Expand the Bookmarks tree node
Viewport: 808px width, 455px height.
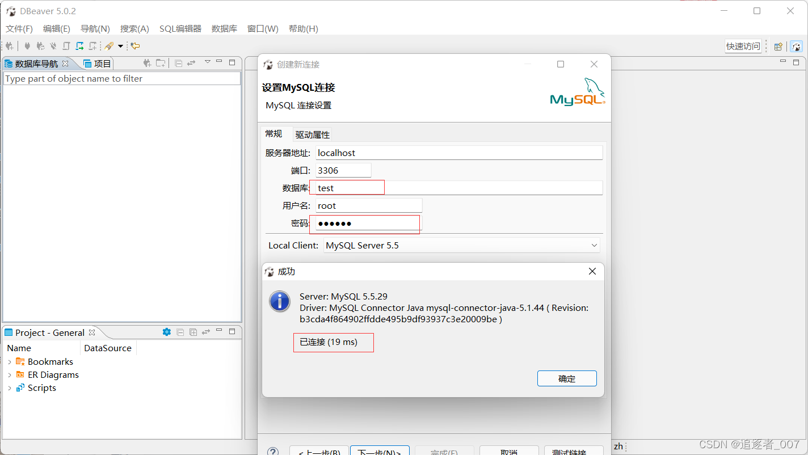click(10, 362)
